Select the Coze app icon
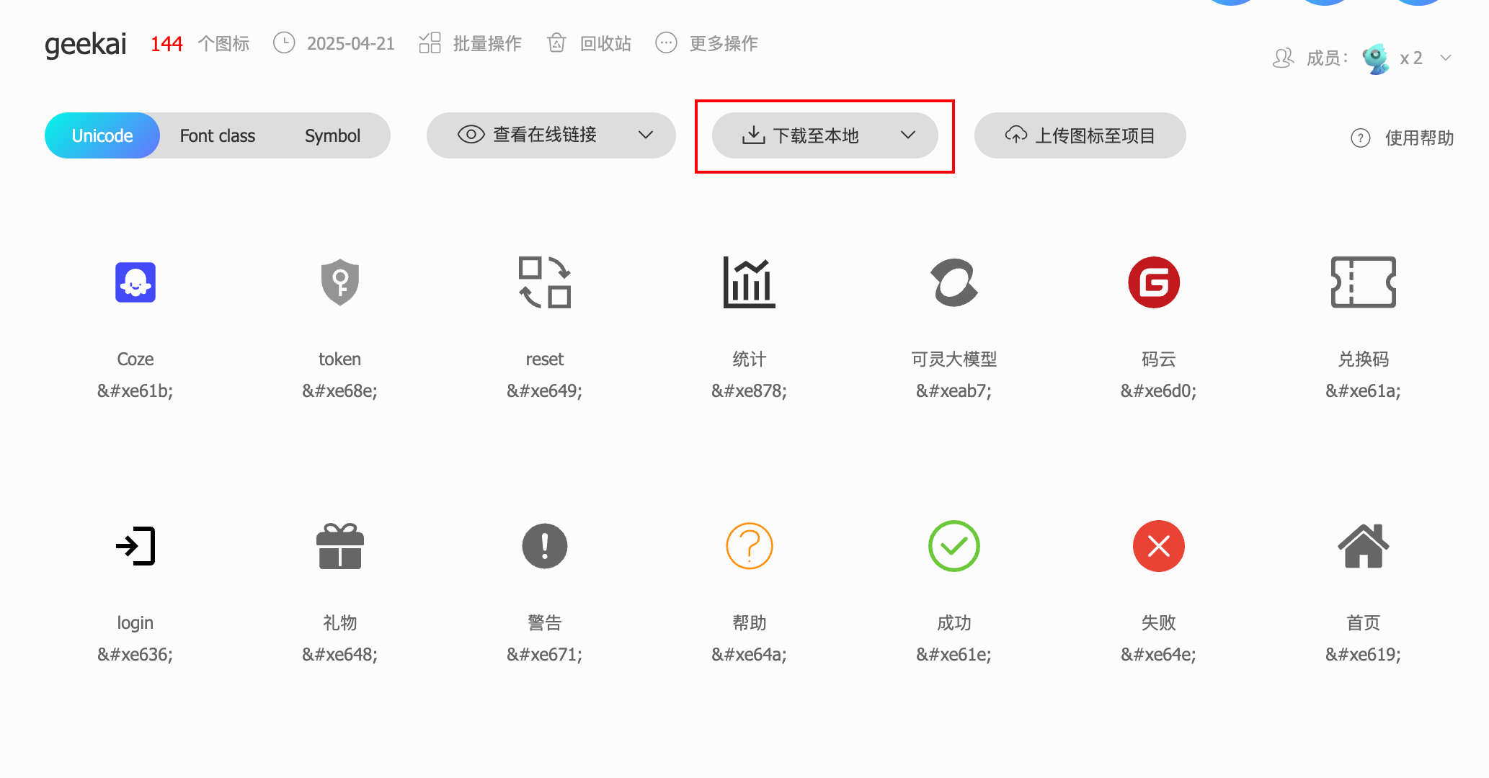 [135, 282]
